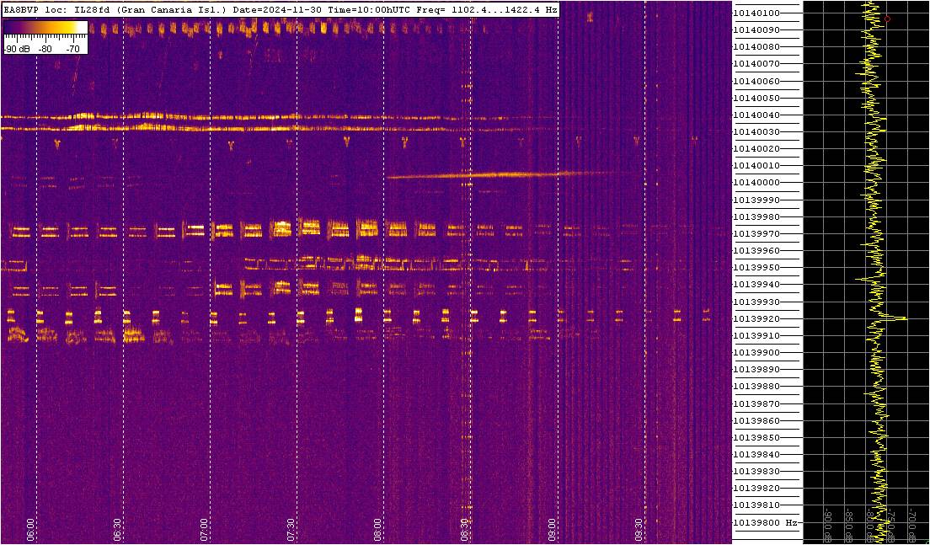Image resolution: width=930 pixels, height=545 pixels.
Task: Select the 07:30 time marker label
Action: tap(291, 530)
